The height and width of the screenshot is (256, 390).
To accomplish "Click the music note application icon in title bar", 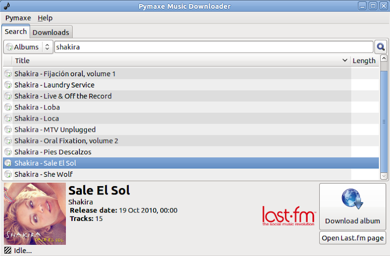I will [7, 6].
